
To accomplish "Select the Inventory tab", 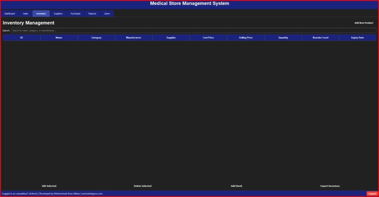I will point(41,14).
